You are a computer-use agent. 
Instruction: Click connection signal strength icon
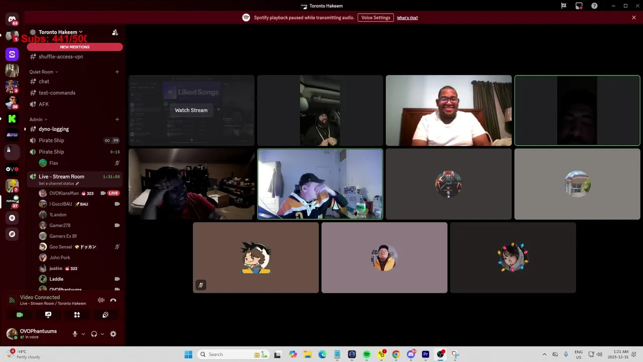pyautogui.click(x=12, y=300)
